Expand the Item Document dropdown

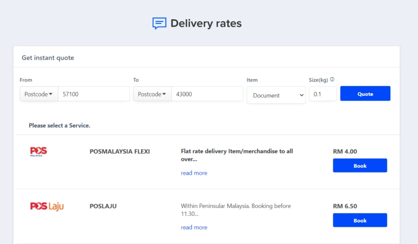(x=276, y=95)
